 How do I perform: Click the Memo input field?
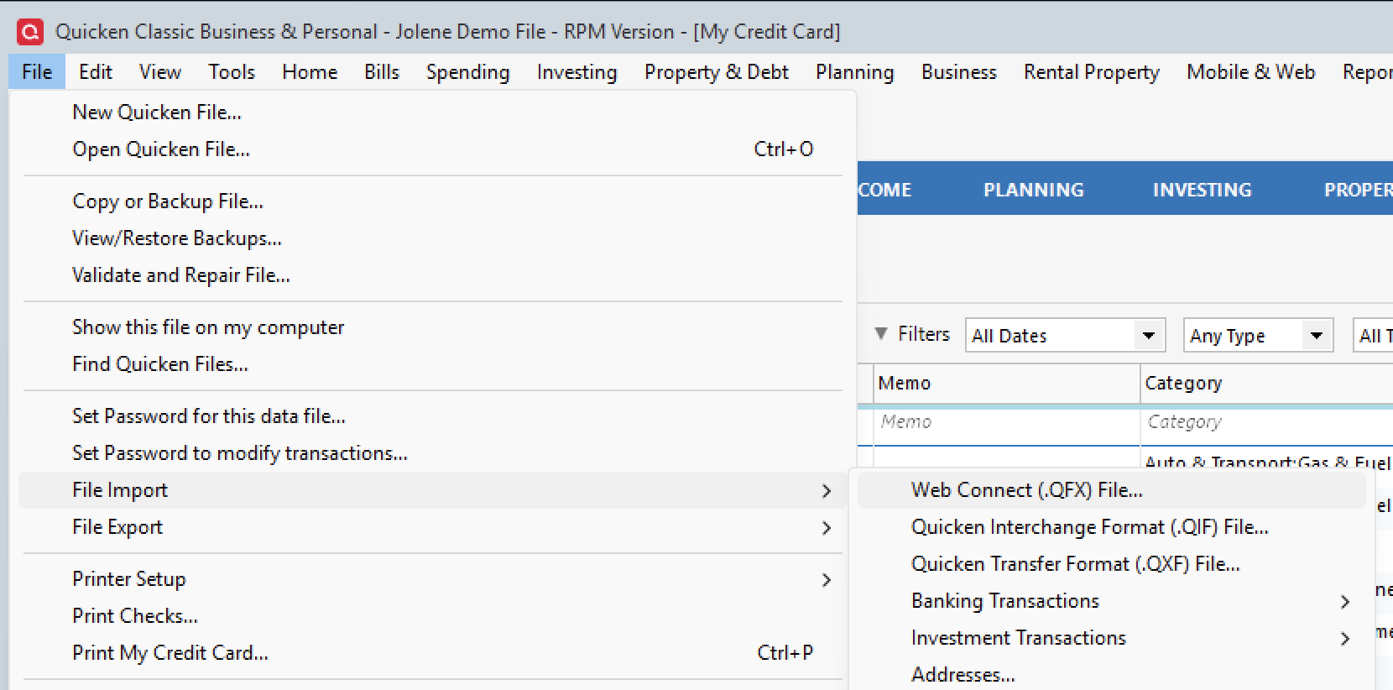coord(1007,422)
